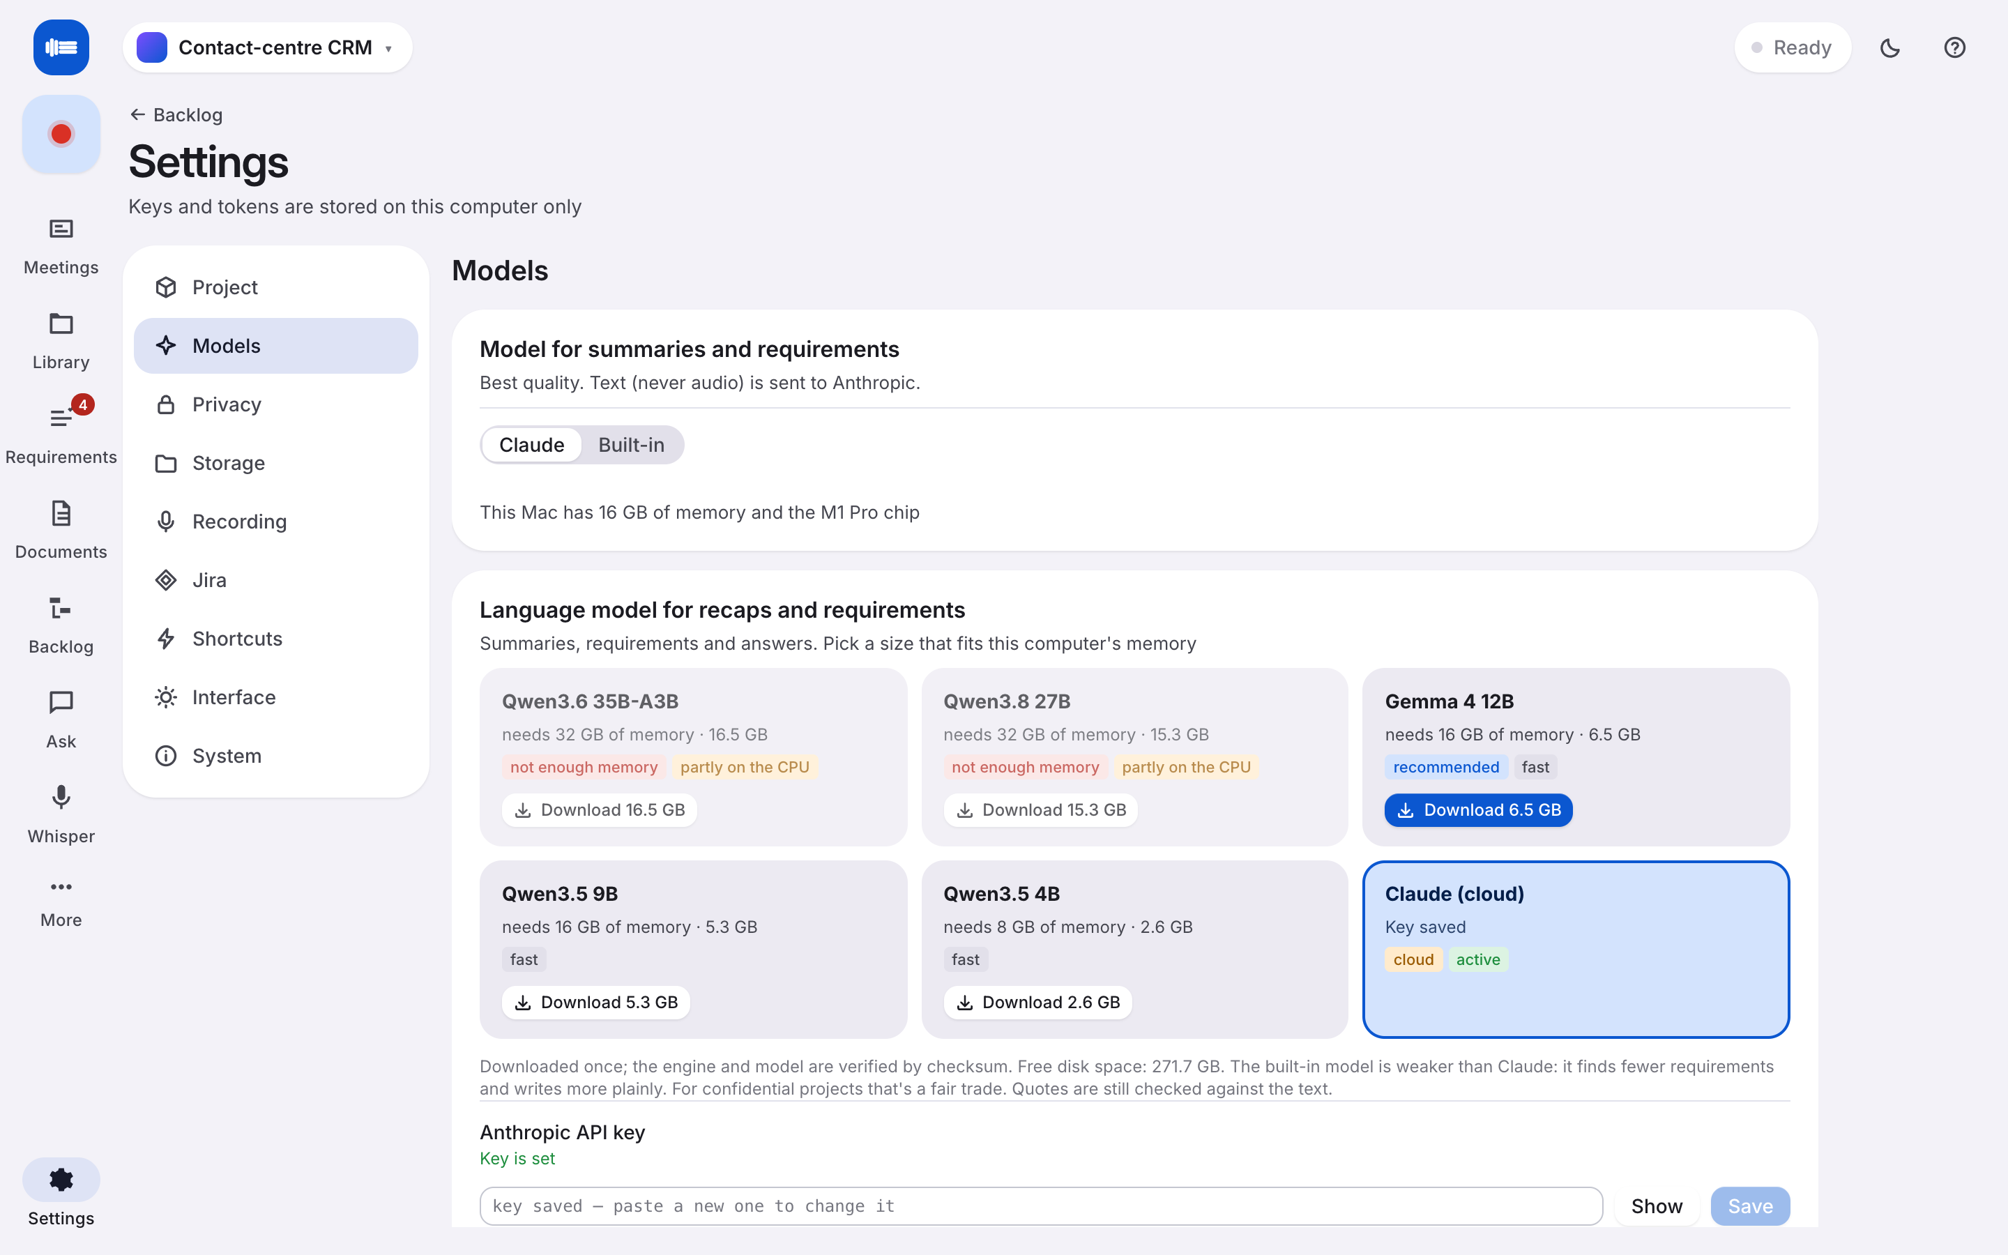2008x1255 pixels.
Task: Download Gemma 4 12B 6.5 GB
Action: click(1479, 809)
